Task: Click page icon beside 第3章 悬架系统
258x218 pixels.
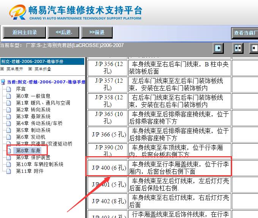Action: point(9,116)
